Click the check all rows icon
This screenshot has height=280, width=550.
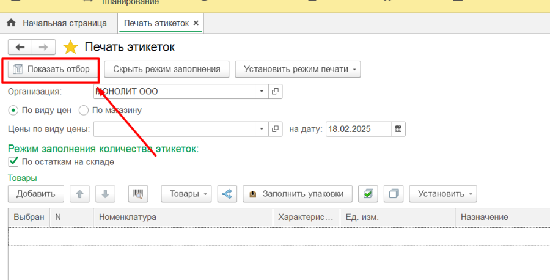(x=368, y=194)
